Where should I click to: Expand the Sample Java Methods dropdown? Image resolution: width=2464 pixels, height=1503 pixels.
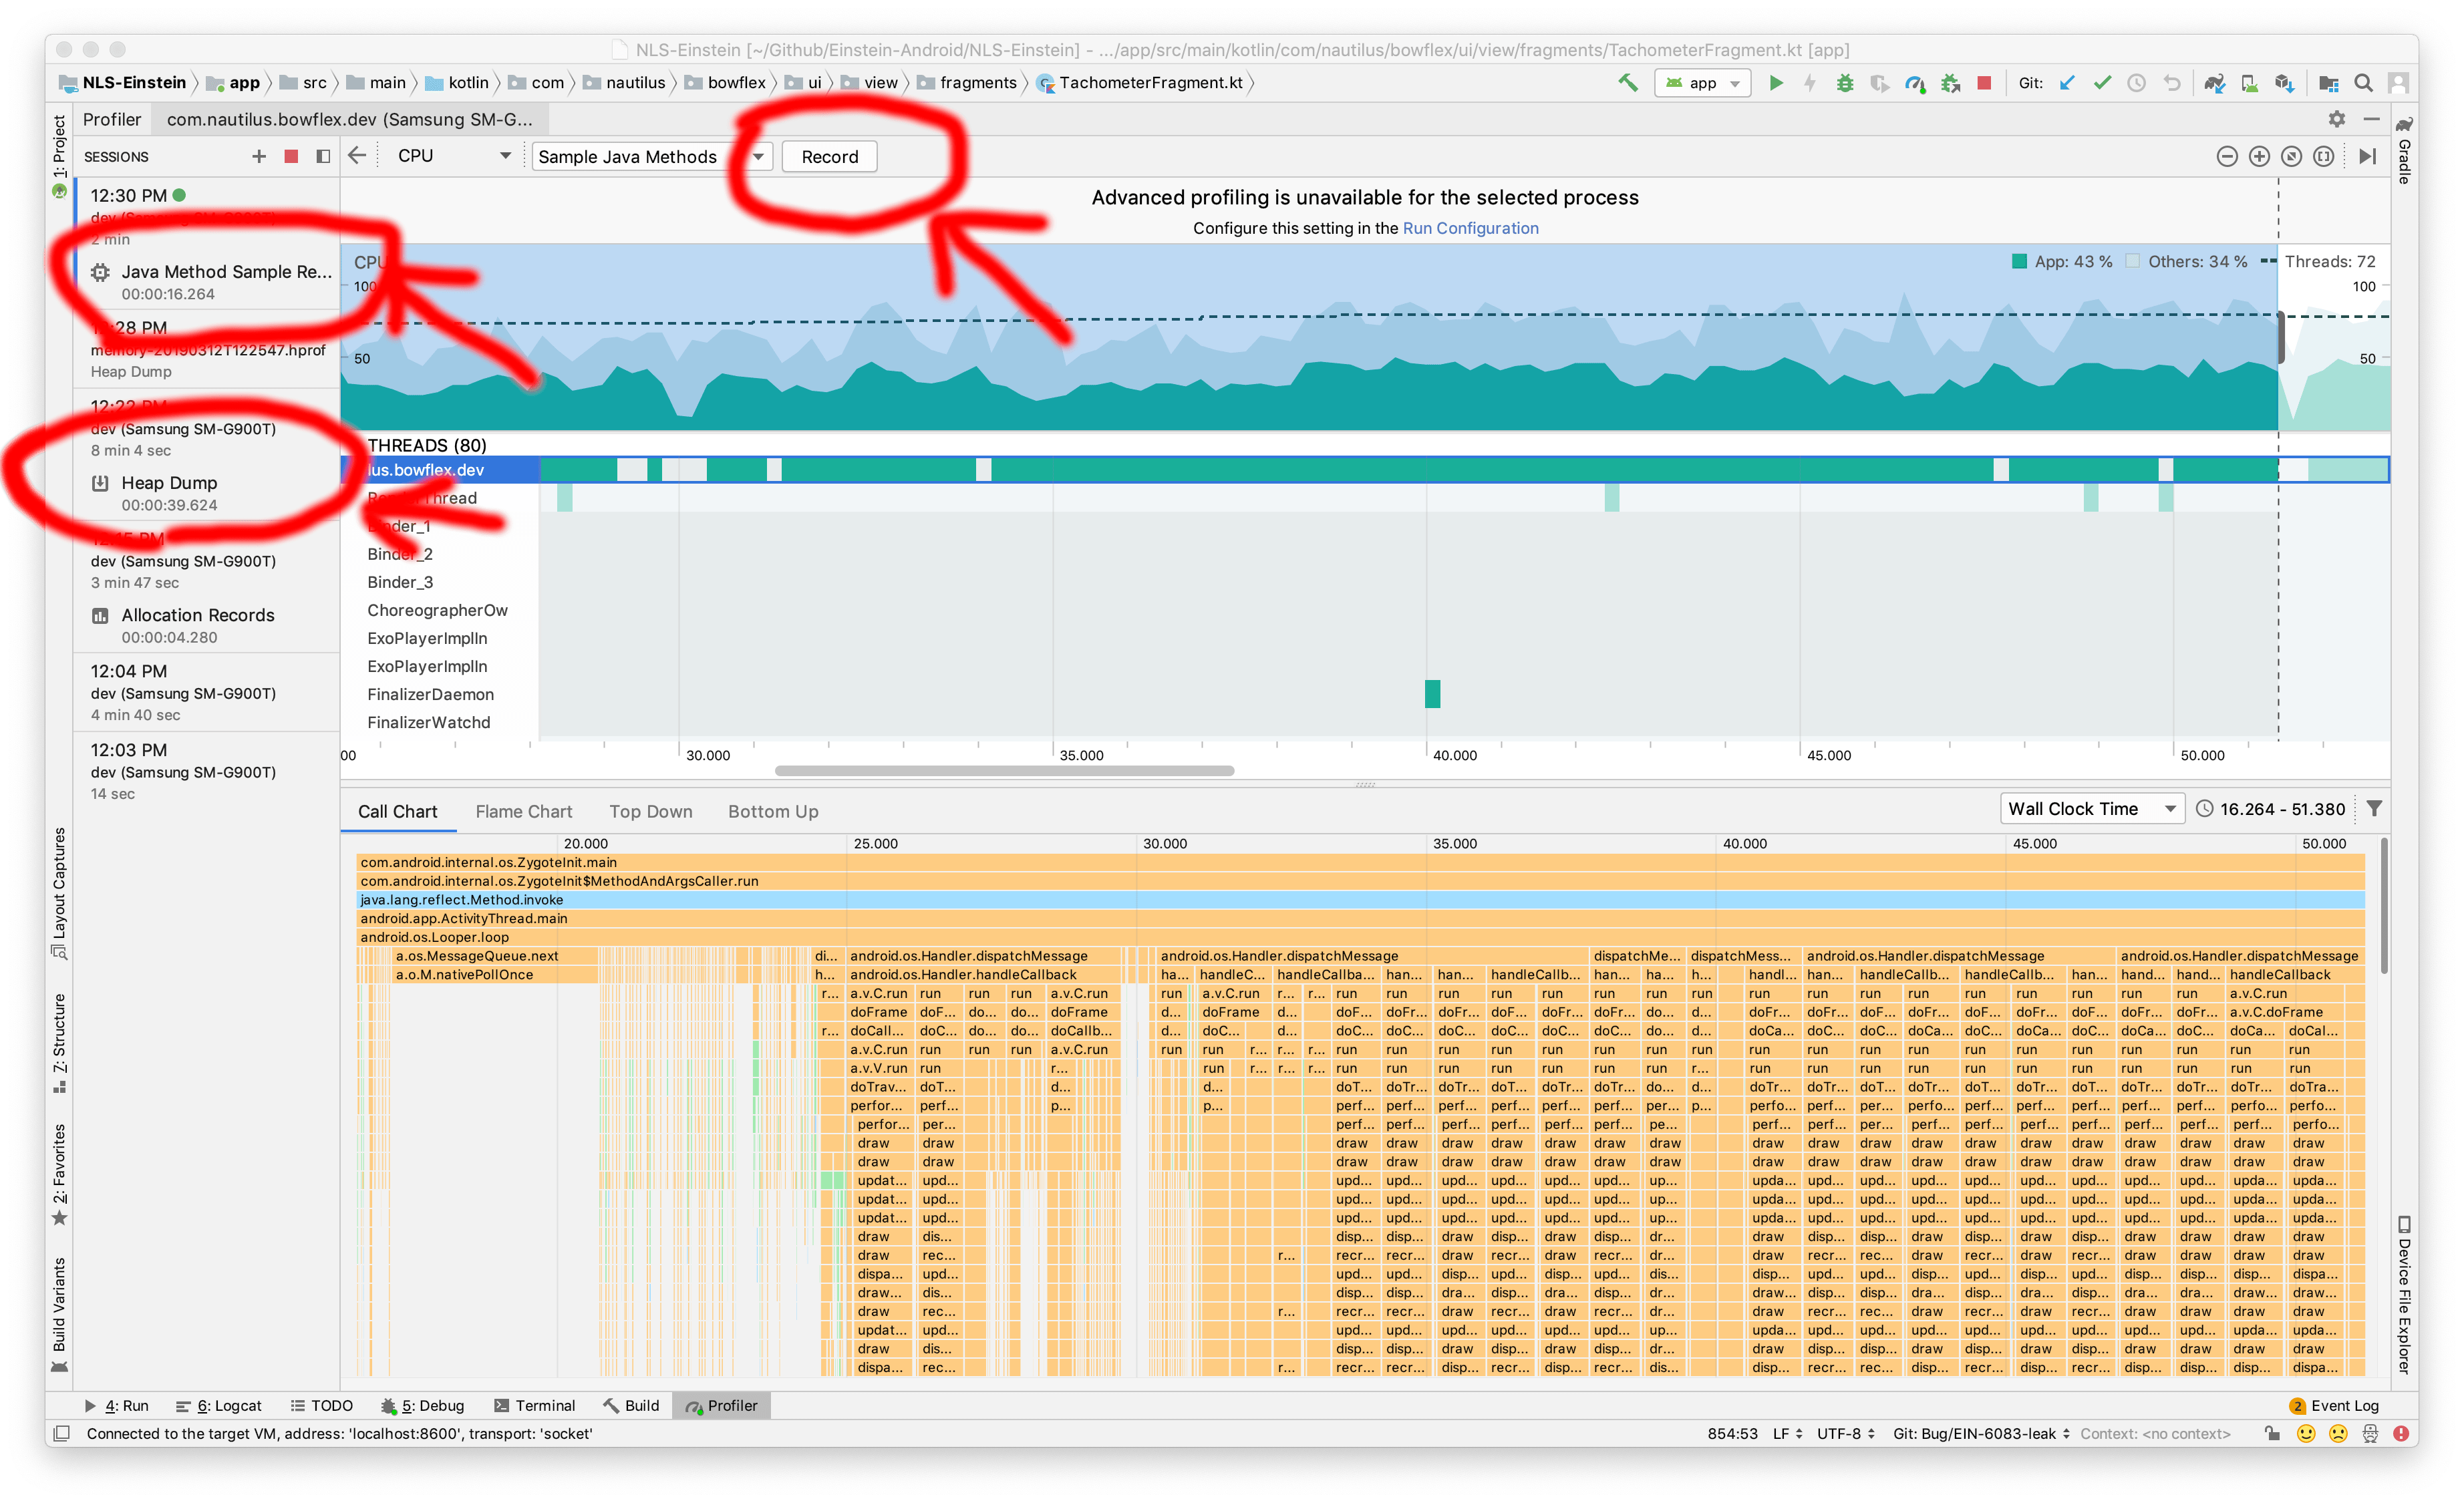pyautogui.click(x=758, y=156)
